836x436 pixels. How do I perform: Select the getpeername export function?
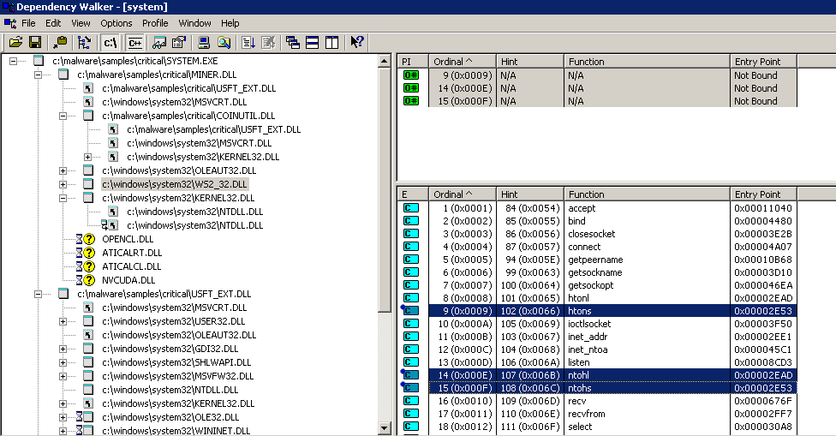point(595,260)
